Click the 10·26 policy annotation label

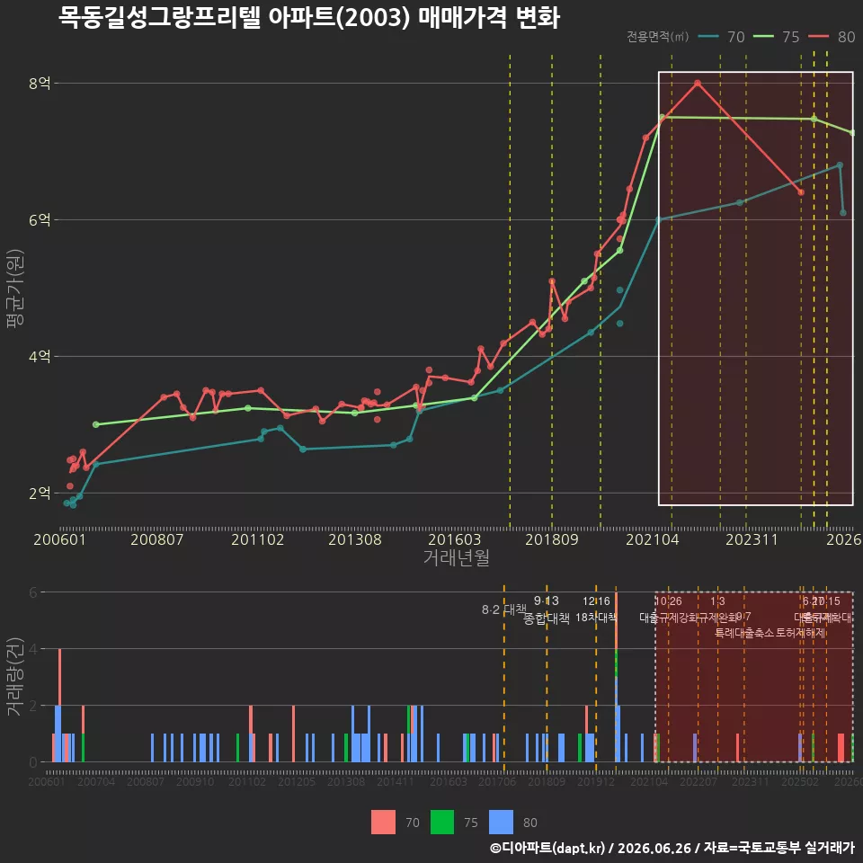(x=668, y=601)
